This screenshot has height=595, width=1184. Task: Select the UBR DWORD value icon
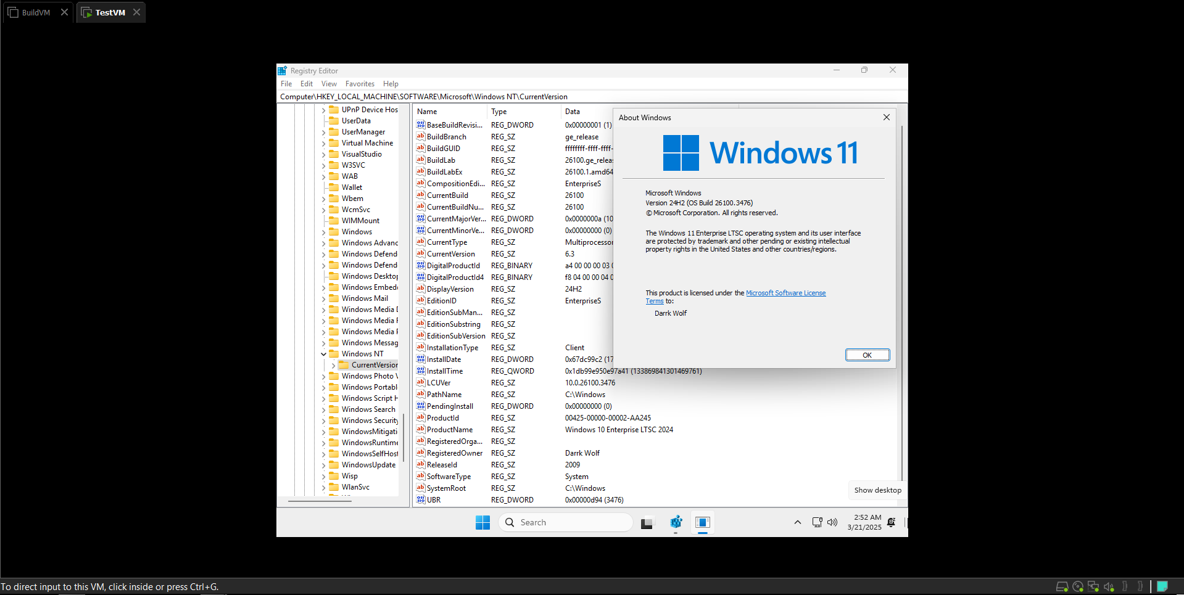421,499
